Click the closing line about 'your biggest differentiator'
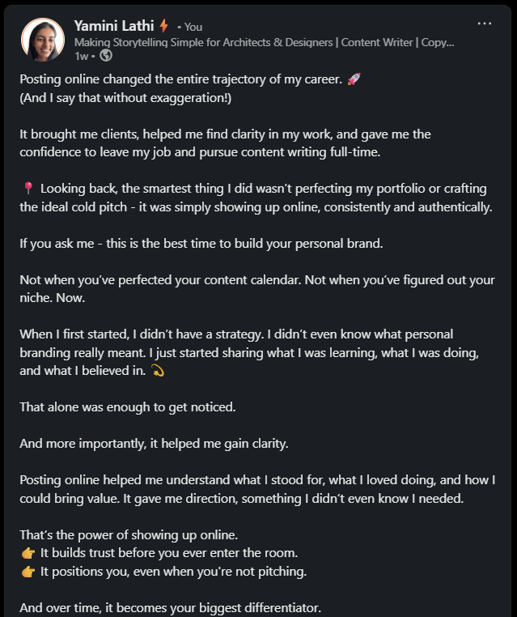Screen dimensions: 517x617 (x=170, y=607)
